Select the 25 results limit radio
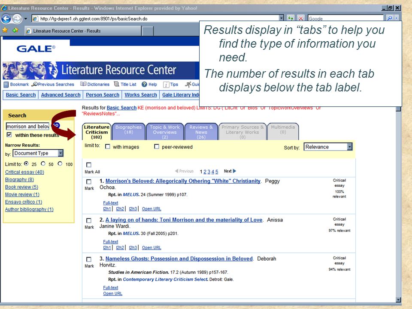This screenshot has width=412, height=309. click(x=26, y=164)
